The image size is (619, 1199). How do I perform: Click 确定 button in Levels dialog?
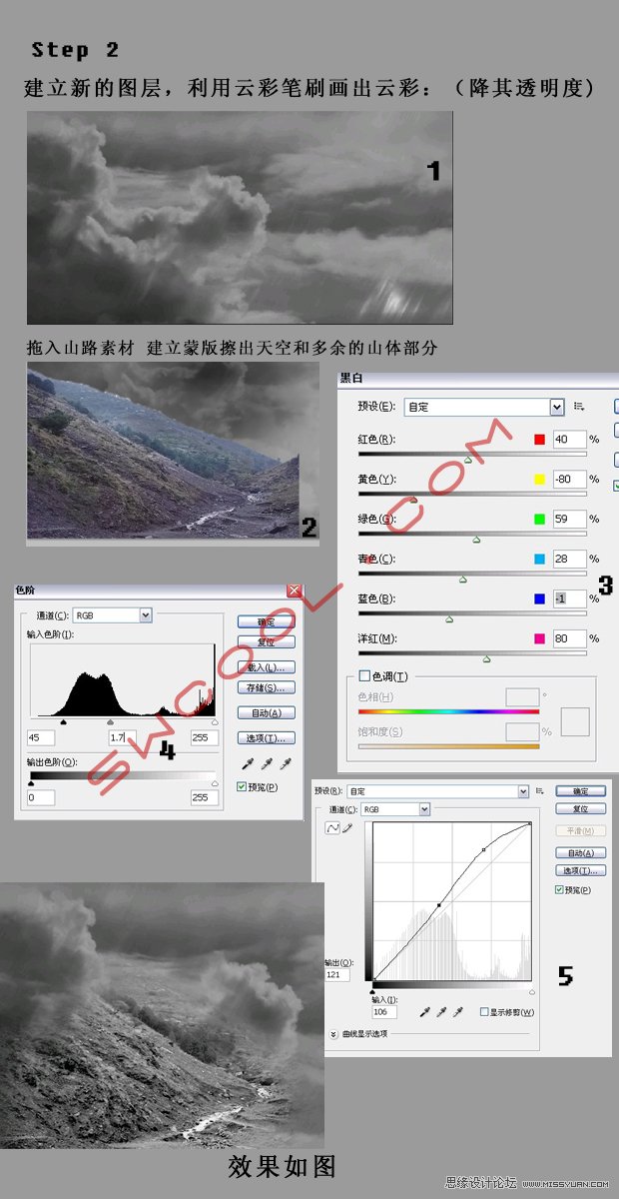click(267, 621)
